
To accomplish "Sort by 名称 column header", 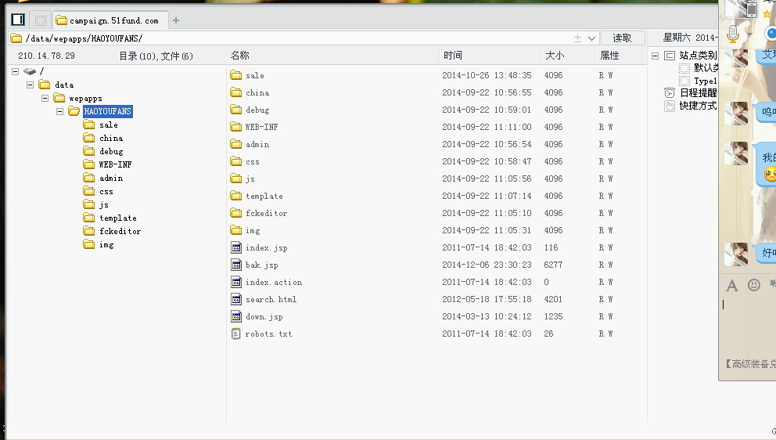I will tap(240, 56).
